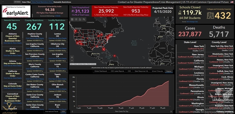Open Oklahoma City more details link
The width and height of the screenshot is (235, 114).
[x=57, y=49]
